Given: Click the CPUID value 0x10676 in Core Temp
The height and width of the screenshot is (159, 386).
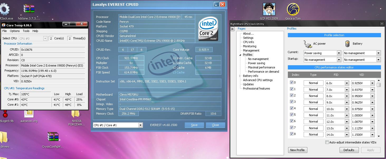Looking at the screenshot, I should pyautogui.click(x=53, y=49).
